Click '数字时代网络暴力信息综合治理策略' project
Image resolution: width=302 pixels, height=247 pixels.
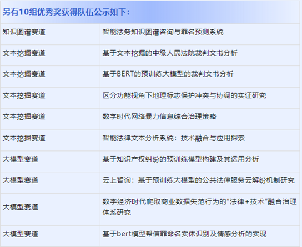(159, 117)
